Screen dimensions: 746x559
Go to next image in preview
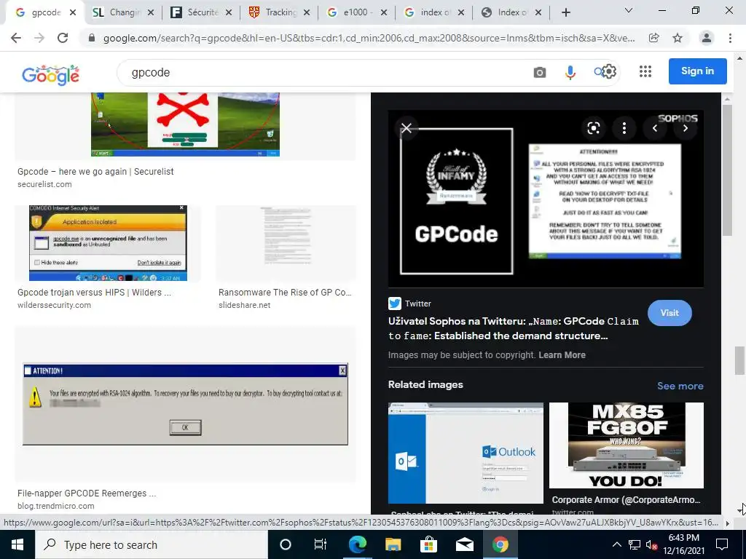click(x=685, y=128)
